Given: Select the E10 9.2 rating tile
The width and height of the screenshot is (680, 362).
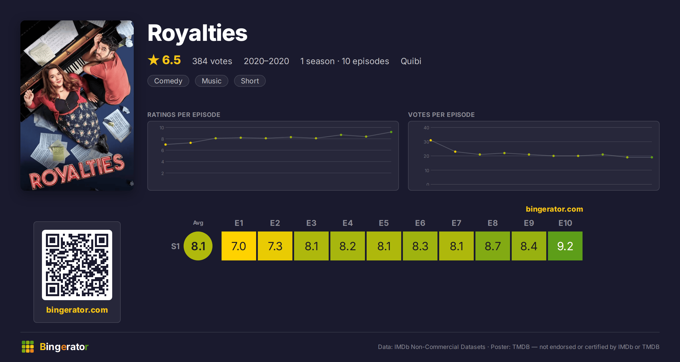Looking at the screenshot, I should pyautogui.click(x=565, y=246).
